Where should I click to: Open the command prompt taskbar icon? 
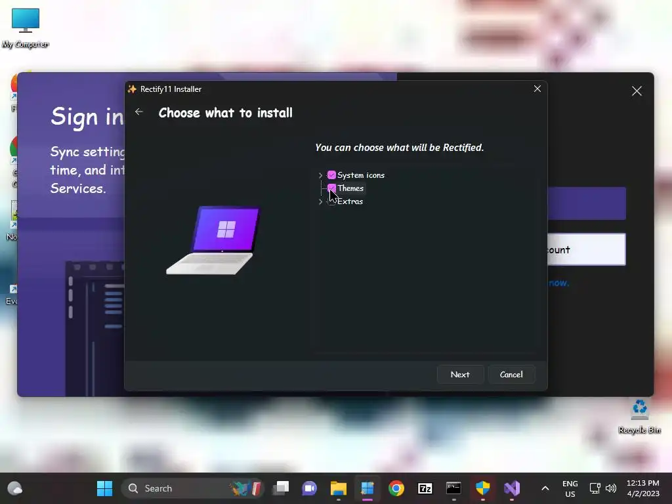453,488
